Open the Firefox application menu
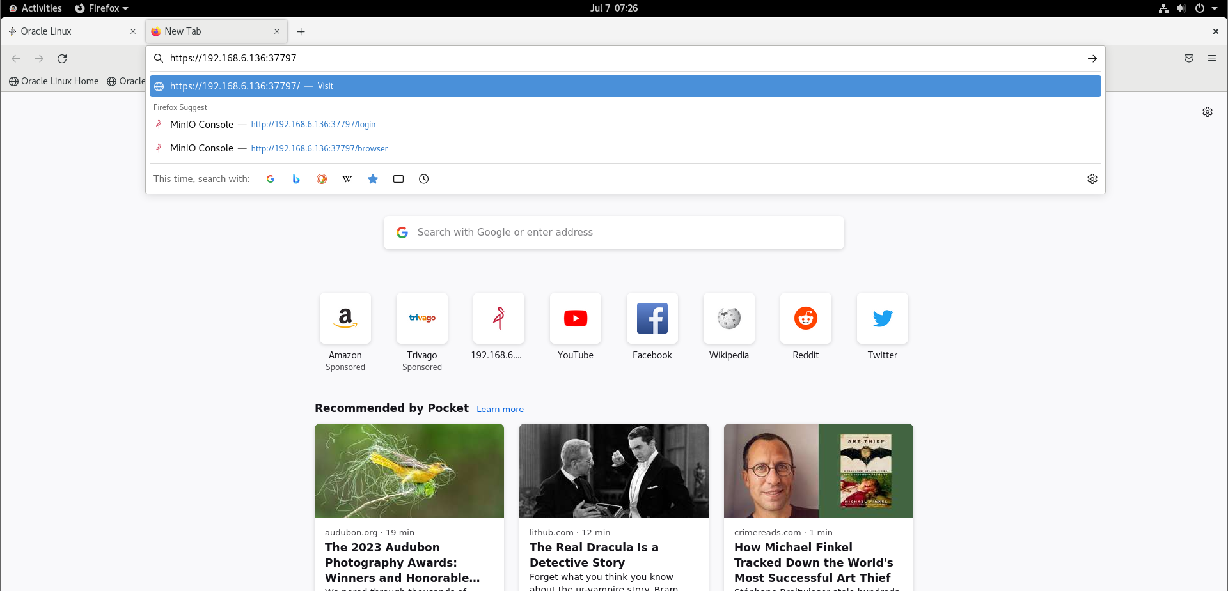The width and height of the screenshot is (1228, 591). pos(1212,58)
